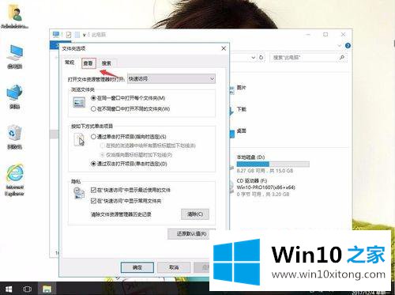Refresh the Explorer address bar location
The width and height of the screenshot is (395, 295).
261,57
